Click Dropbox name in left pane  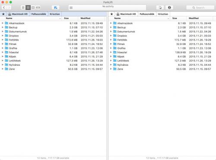coord(14,36)
